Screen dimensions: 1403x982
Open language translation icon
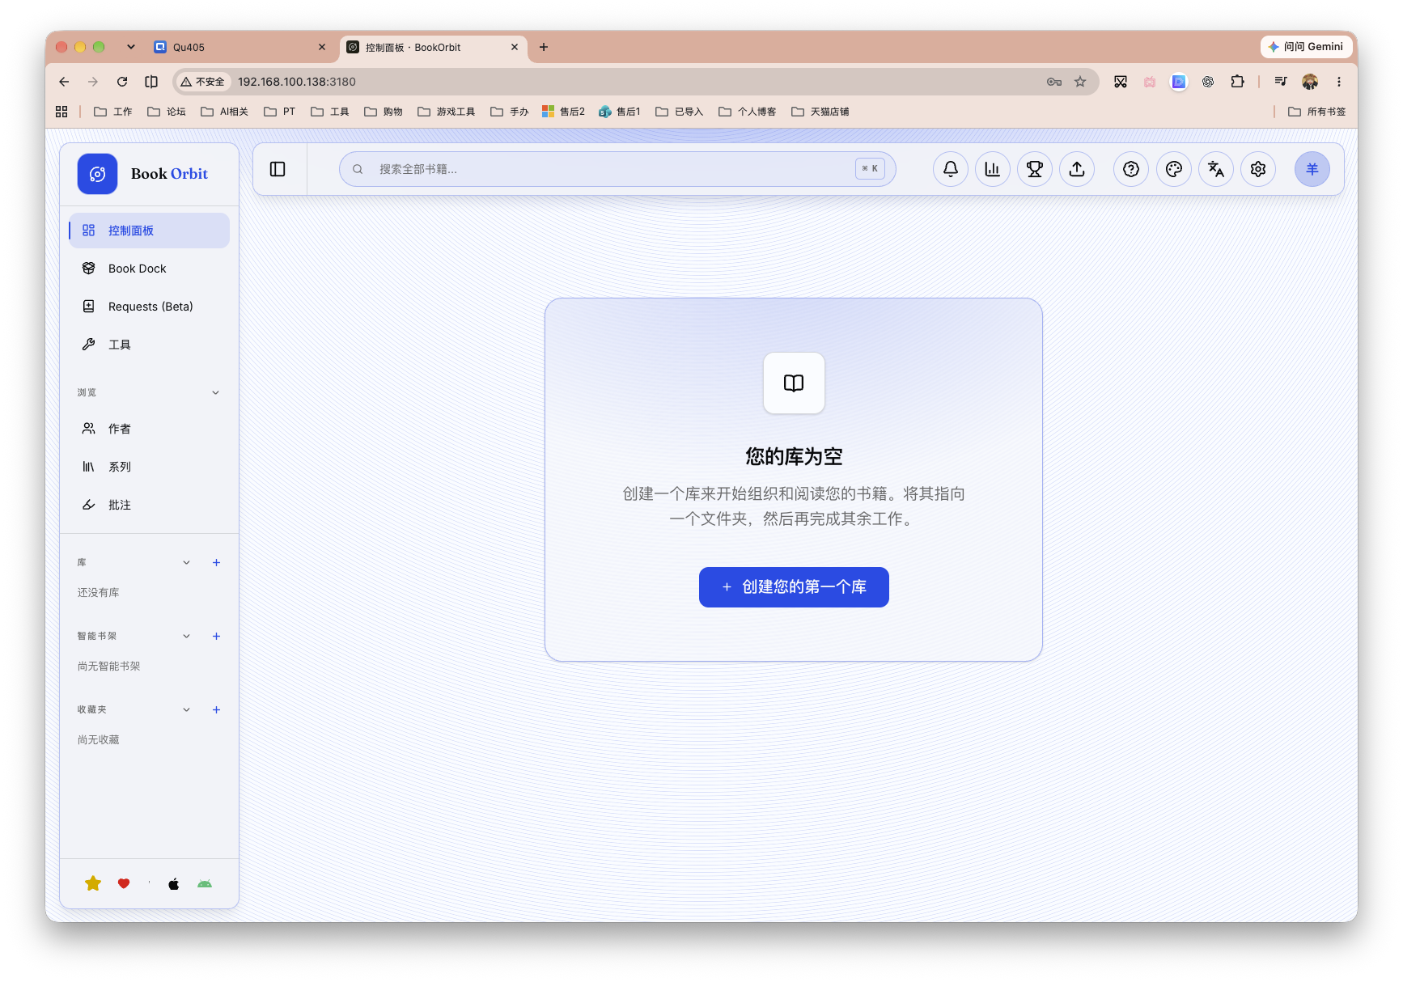(x=1216, y=169)
